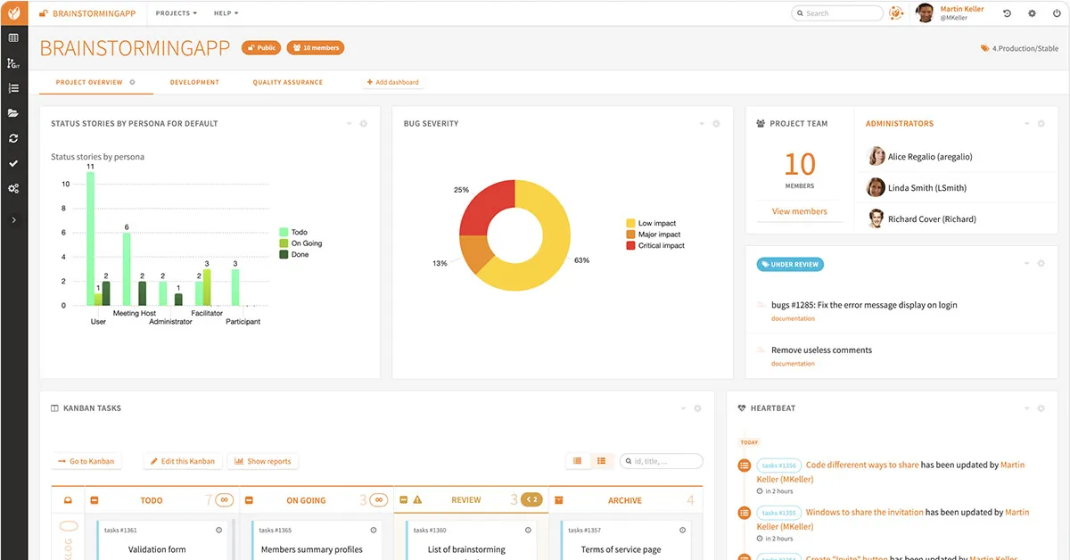Switch to the Development dashboard tab
The image size is (1070, 560).
(194, 82)
